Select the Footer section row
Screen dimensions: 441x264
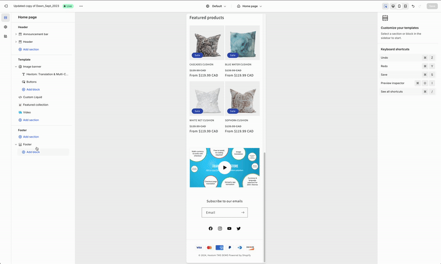point(27,145)
